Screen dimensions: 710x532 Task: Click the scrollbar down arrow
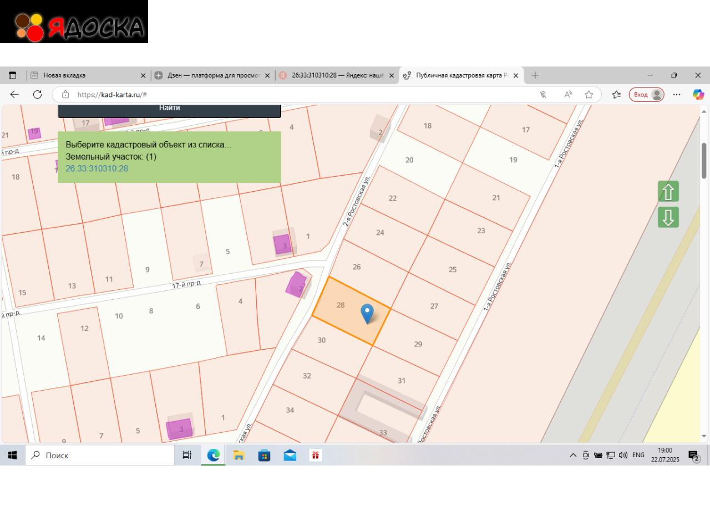pos(704,437)
